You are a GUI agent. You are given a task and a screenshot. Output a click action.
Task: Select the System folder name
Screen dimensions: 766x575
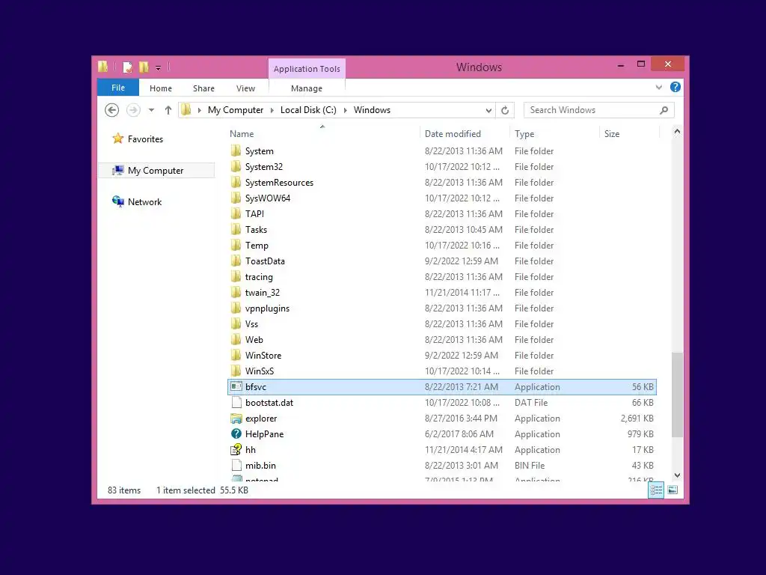[260, 151]
